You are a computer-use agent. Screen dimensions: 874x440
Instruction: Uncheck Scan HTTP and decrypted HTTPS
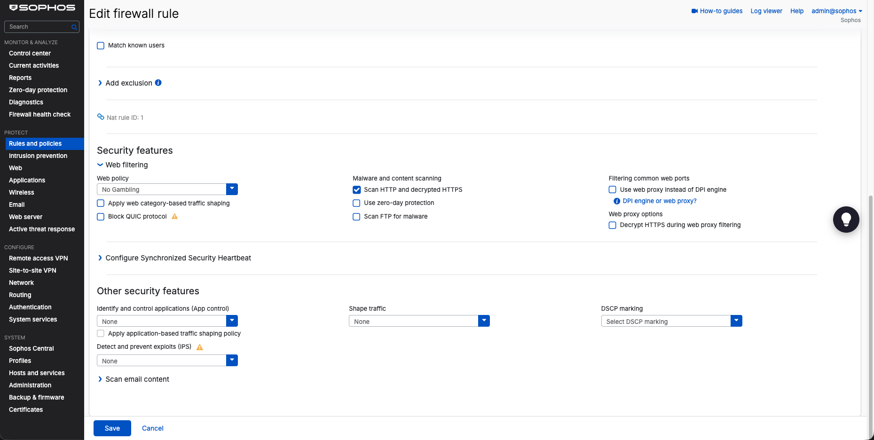[357, 190]
